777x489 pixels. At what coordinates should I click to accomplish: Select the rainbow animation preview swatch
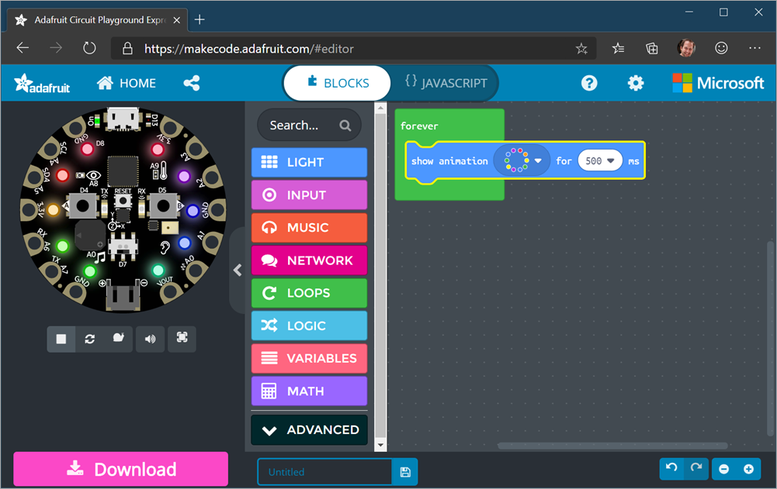tap(515, 160)
